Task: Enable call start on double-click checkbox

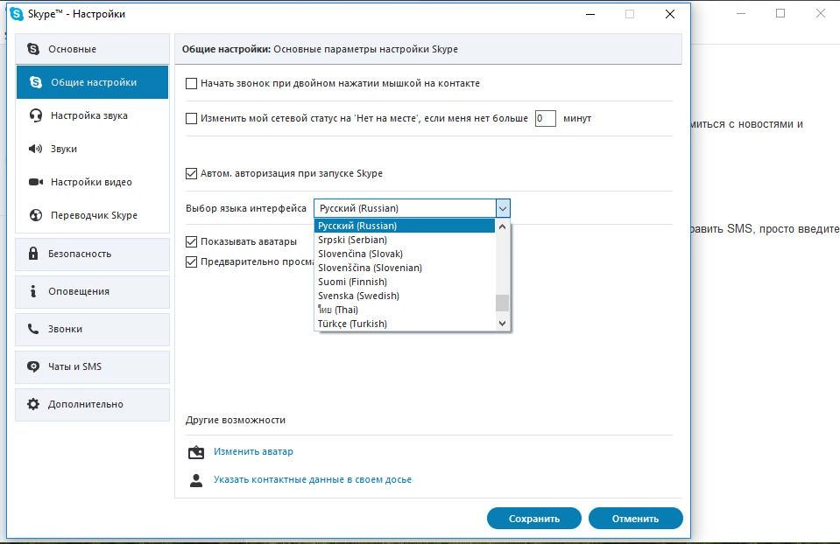Action: pyautogui.click(x=191, y=83)
